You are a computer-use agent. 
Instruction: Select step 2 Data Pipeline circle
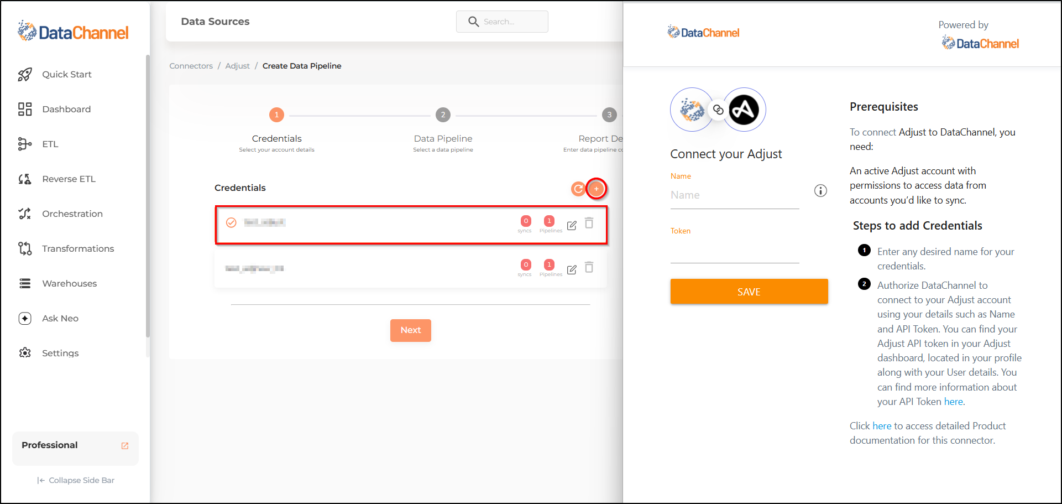point(443,115)
